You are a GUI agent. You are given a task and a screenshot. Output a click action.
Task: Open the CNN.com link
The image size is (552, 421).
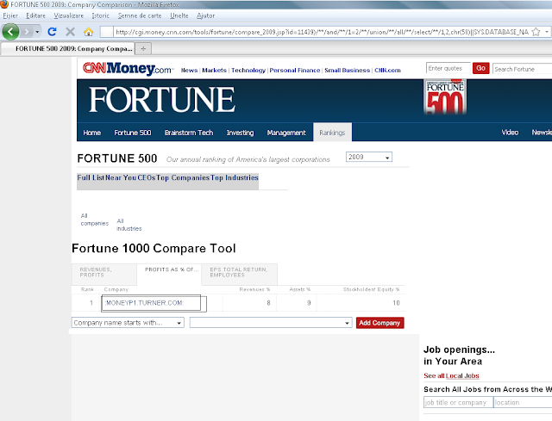tap(387, 71)
